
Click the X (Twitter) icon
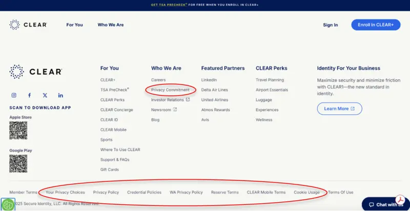45,96
